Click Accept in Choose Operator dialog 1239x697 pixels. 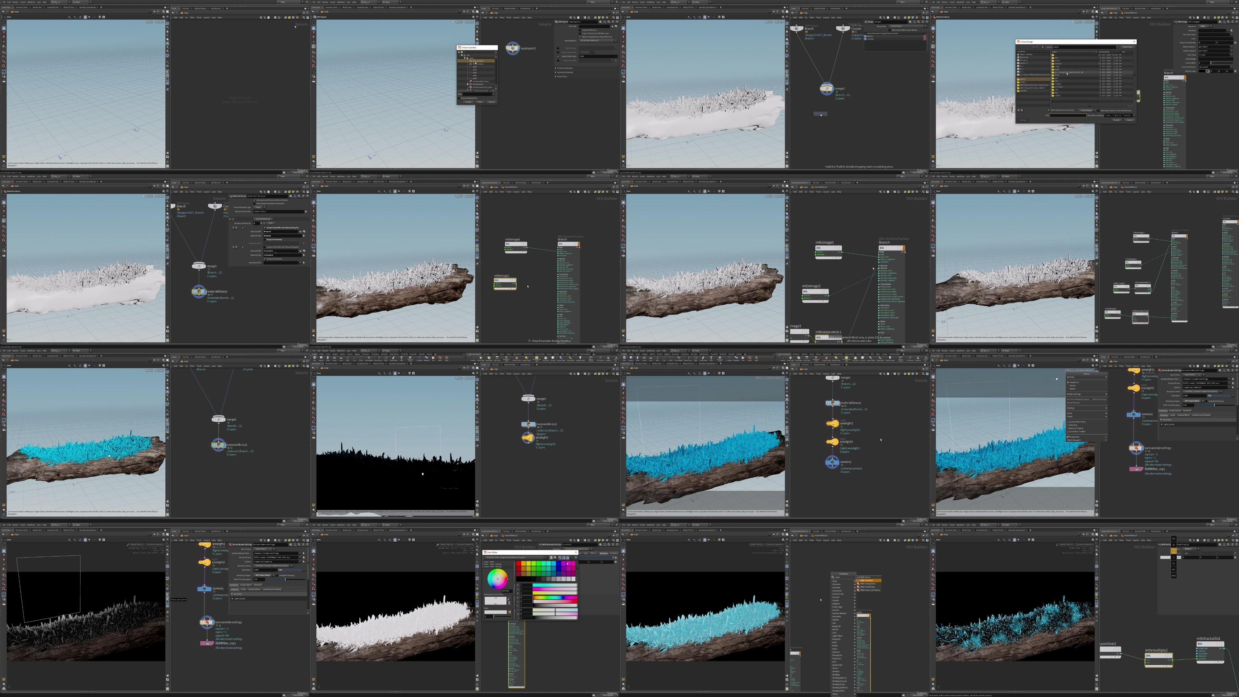[x=468, y=103]
